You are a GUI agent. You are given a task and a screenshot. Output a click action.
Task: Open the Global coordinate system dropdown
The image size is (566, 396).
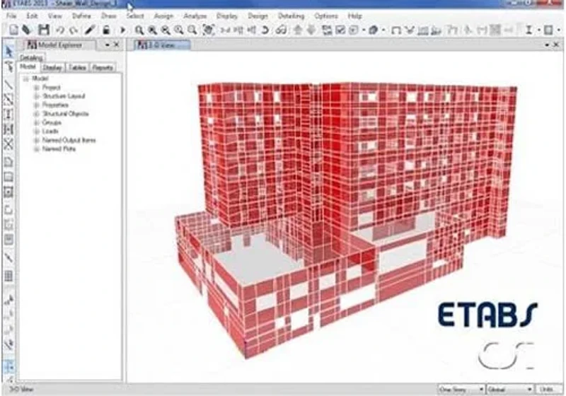point(510,390)
